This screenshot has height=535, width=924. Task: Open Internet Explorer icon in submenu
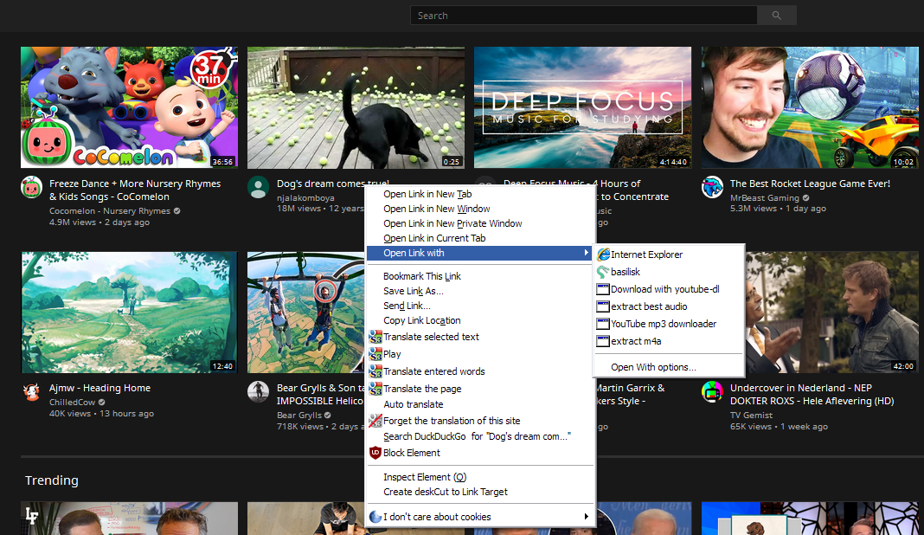tap(603, 255)
